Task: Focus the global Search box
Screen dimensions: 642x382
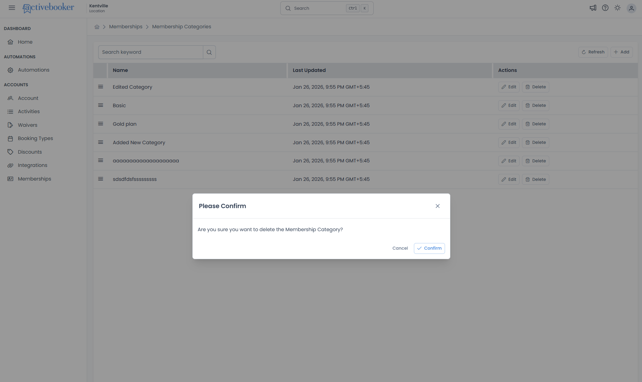Action: [327, 8]
